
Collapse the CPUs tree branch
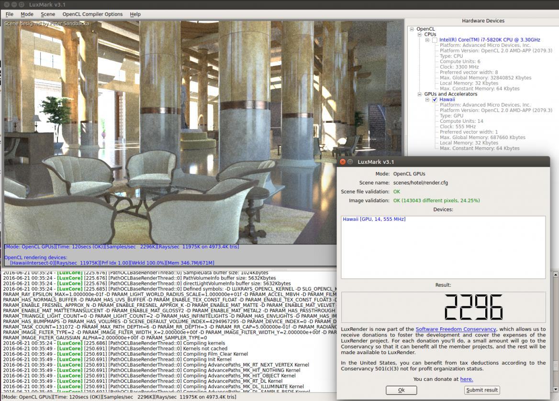pos(420,34)
